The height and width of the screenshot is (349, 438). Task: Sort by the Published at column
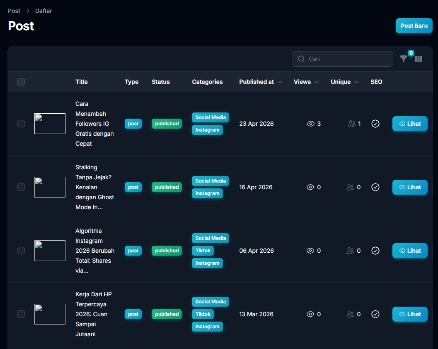tap(260, 82)
